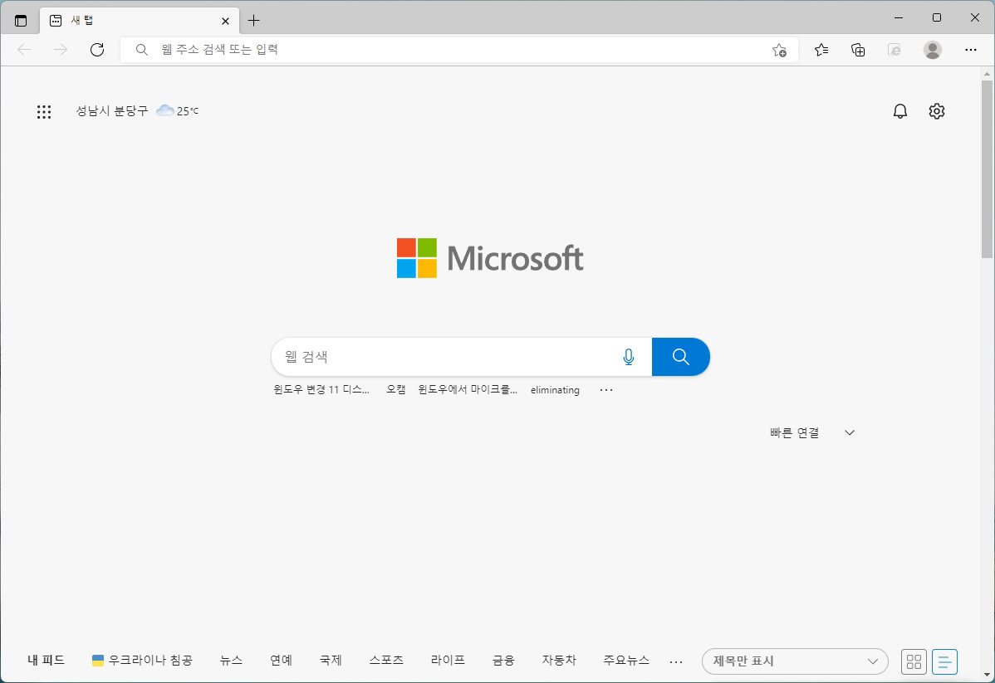Switch feed to grid view
The width and height of the screenshot is (995, 683).
click(914, 662)
